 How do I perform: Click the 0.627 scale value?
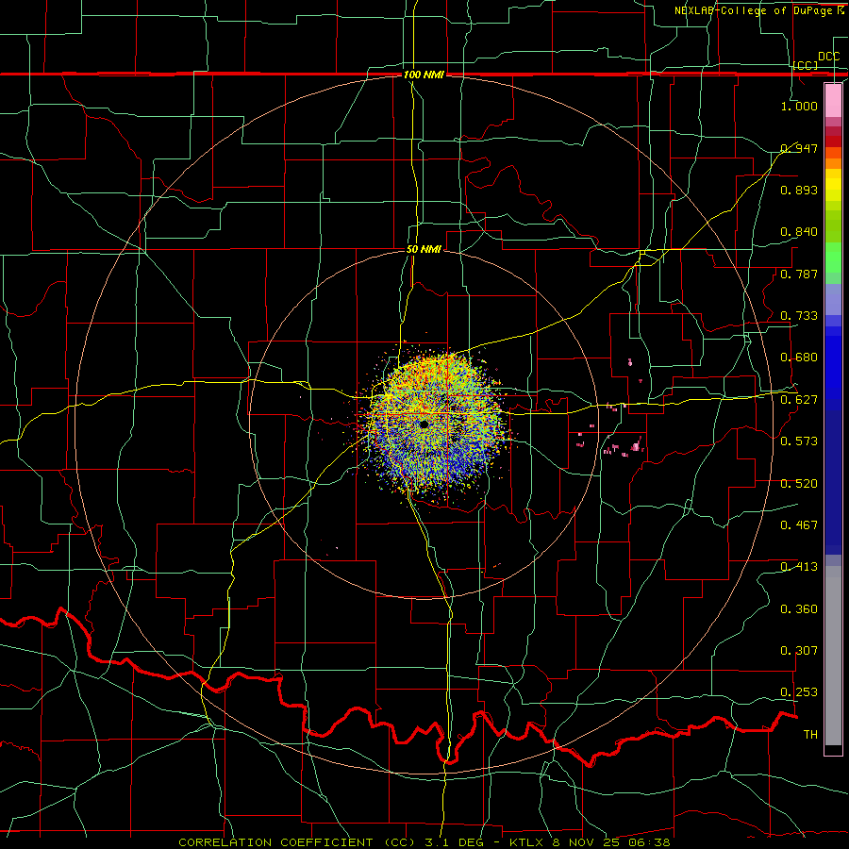(x=799, y=400)
